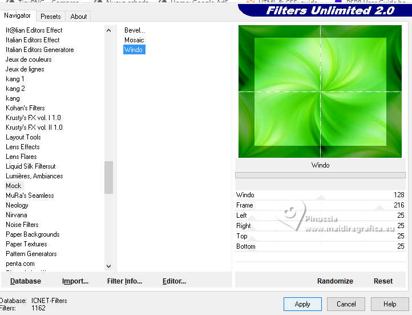Select kang 1 in category list
The image size is (412, 315).
(15, 79)
